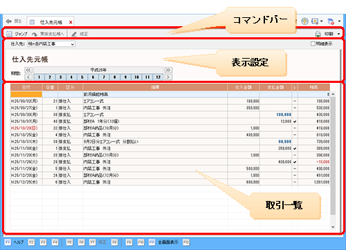The image size is (346, 250).
Task: Click the 日付 column header
Action: 26,87
